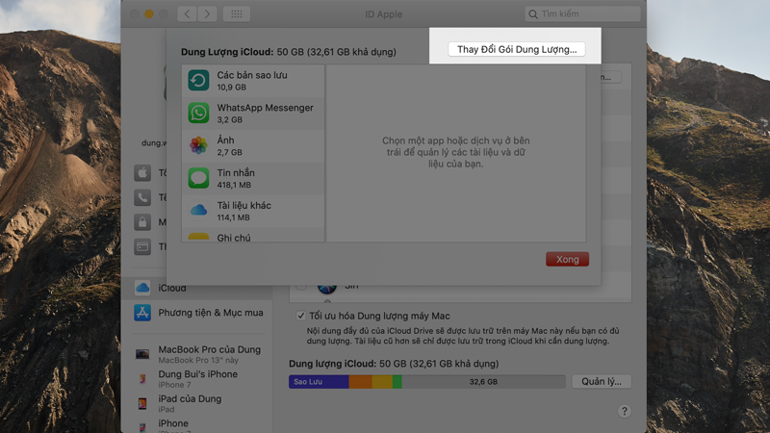Click the 32,6 GB free space segment
Screen dimensions: 770x433
[484, 381]
